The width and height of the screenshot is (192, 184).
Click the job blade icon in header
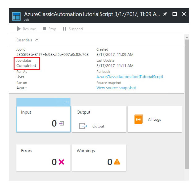[x=16, y=16]
